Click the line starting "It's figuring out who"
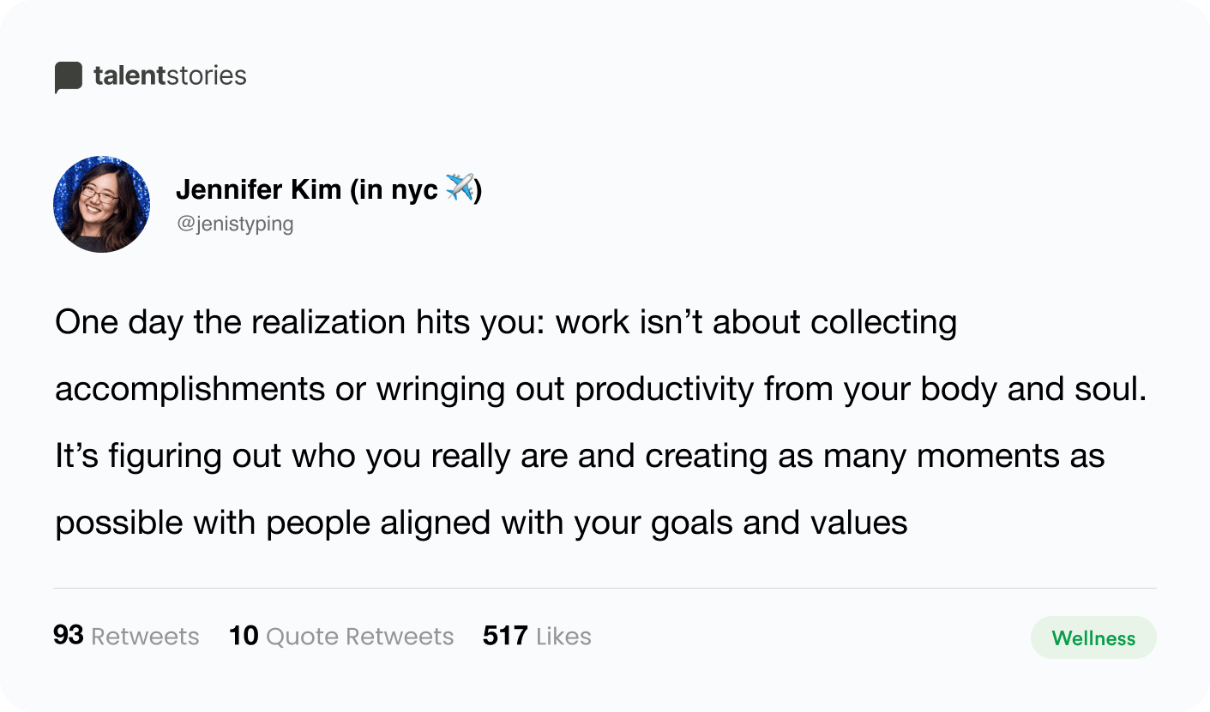 (x=580, y=456)
